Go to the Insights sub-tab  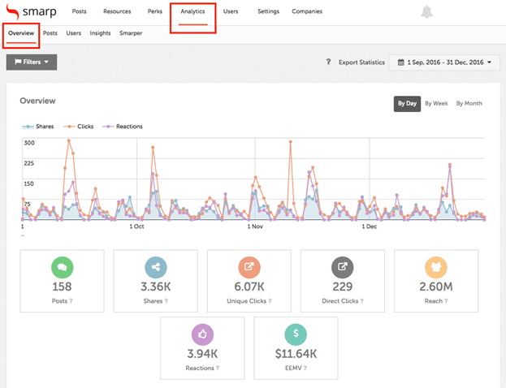point(101,33)
